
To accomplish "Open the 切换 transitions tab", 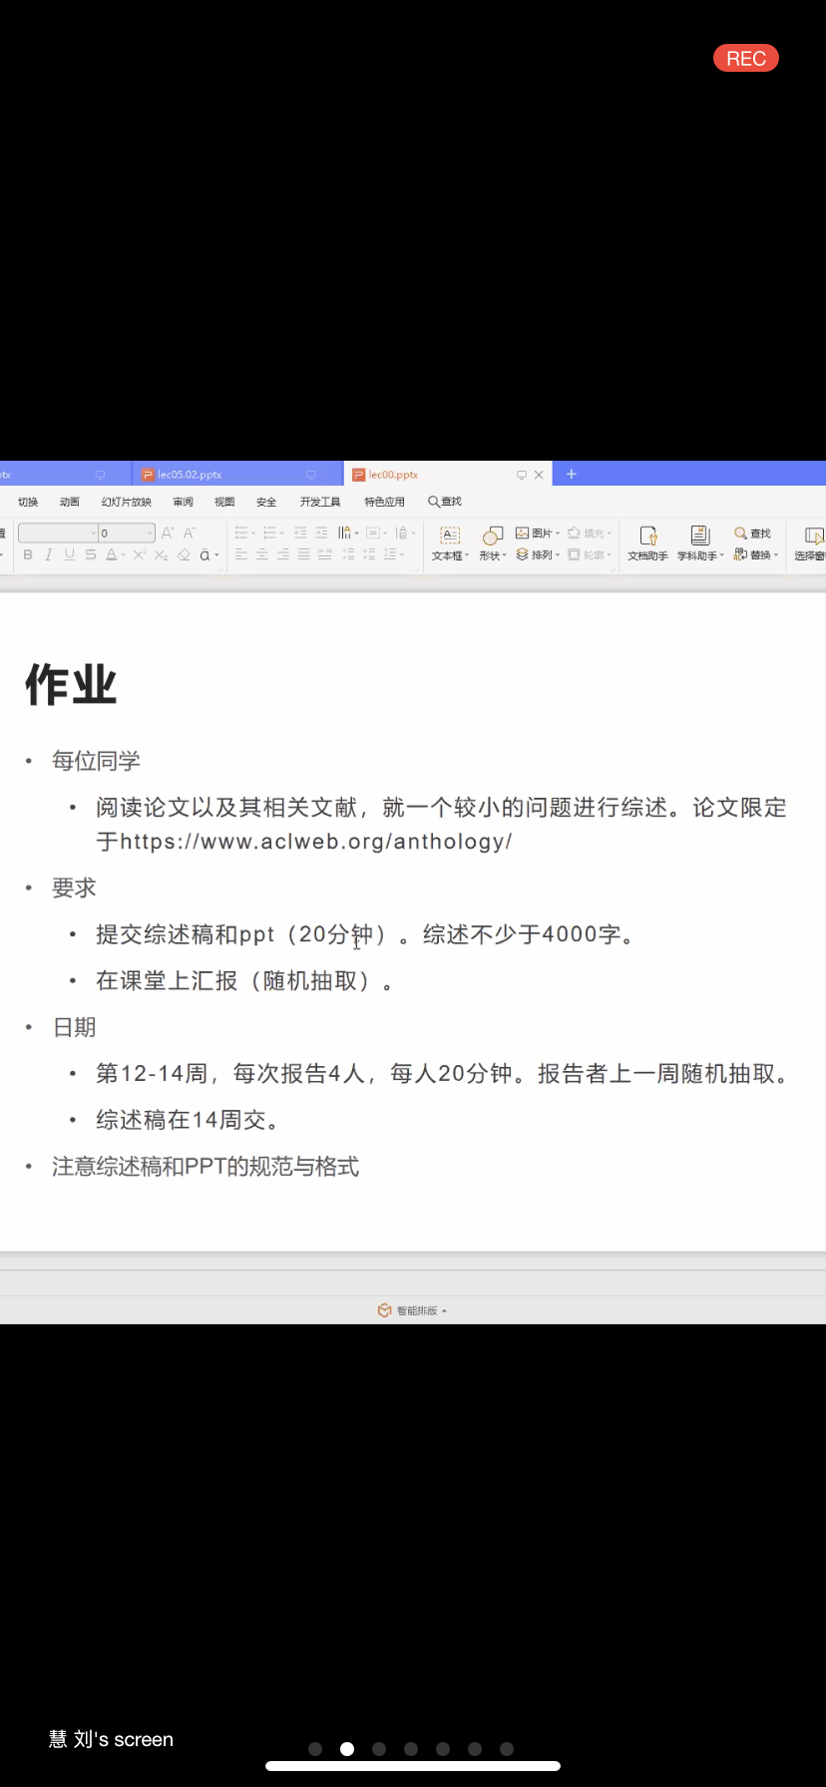I will click(28, 502).
